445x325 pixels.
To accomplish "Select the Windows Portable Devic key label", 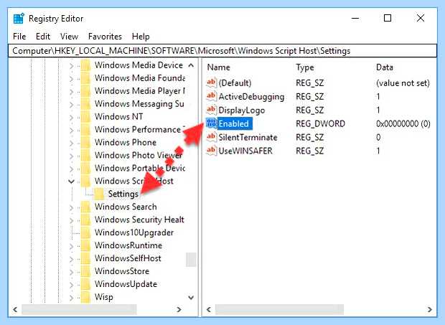I will pos(140,168).
